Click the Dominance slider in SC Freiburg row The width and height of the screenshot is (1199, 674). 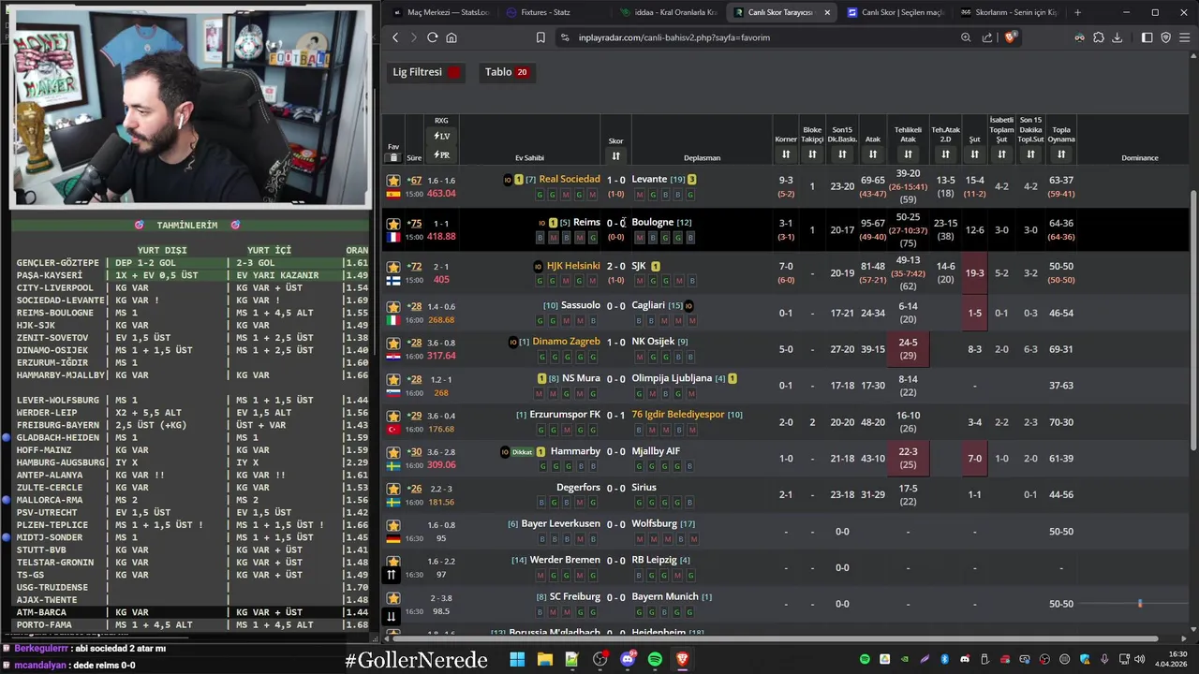[1140, 604]
